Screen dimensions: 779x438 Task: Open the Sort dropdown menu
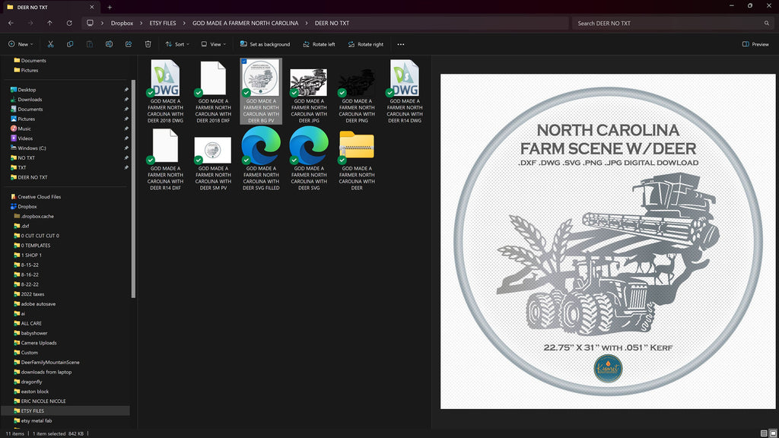point(177,44)
